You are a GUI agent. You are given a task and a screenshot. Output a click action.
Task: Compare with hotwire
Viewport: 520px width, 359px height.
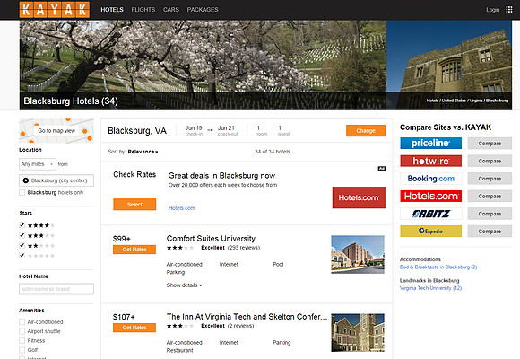coord(490,161)
